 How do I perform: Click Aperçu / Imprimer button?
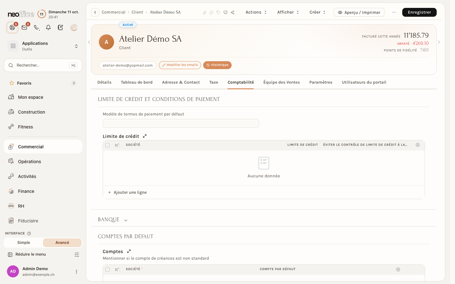tap(359, 12)
